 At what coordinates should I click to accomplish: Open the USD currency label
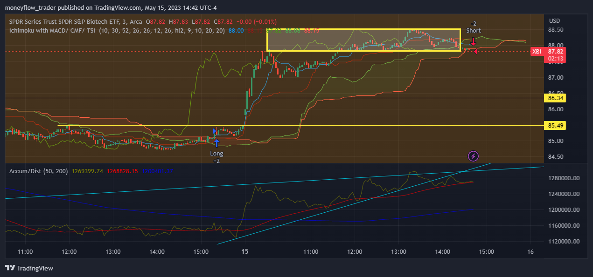click(x=554, y=21)
